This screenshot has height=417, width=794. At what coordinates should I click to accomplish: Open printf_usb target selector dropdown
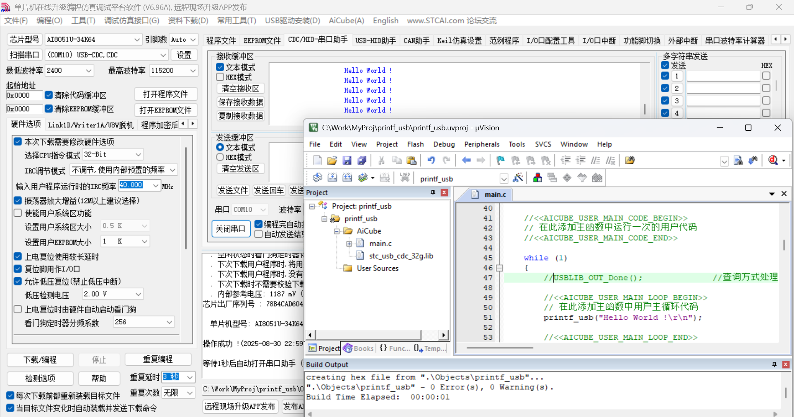[x=504, y=179]
